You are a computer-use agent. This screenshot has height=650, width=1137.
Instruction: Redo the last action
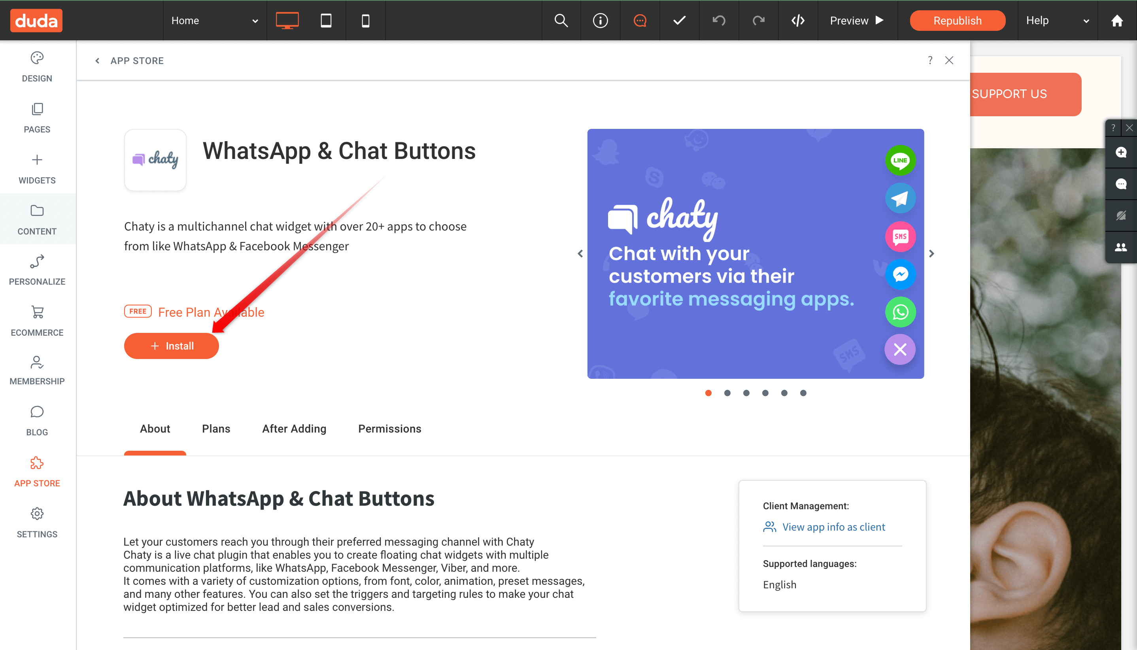[758, 21]
